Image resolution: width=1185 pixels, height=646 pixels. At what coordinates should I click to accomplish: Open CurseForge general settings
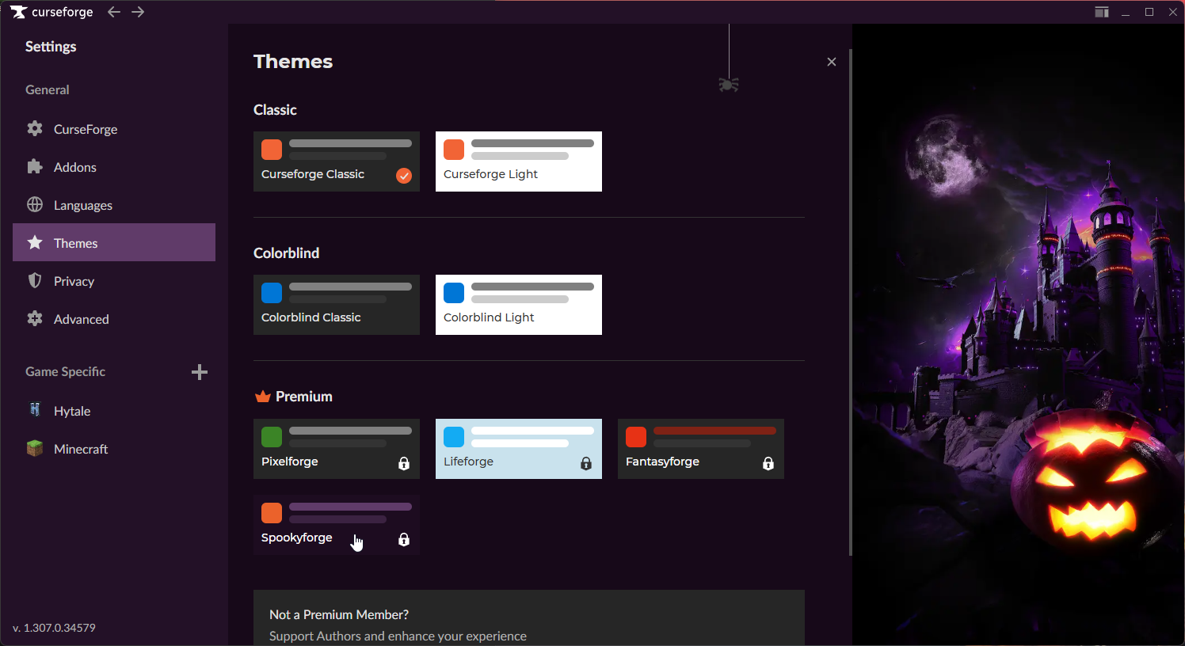pos(114,128)
